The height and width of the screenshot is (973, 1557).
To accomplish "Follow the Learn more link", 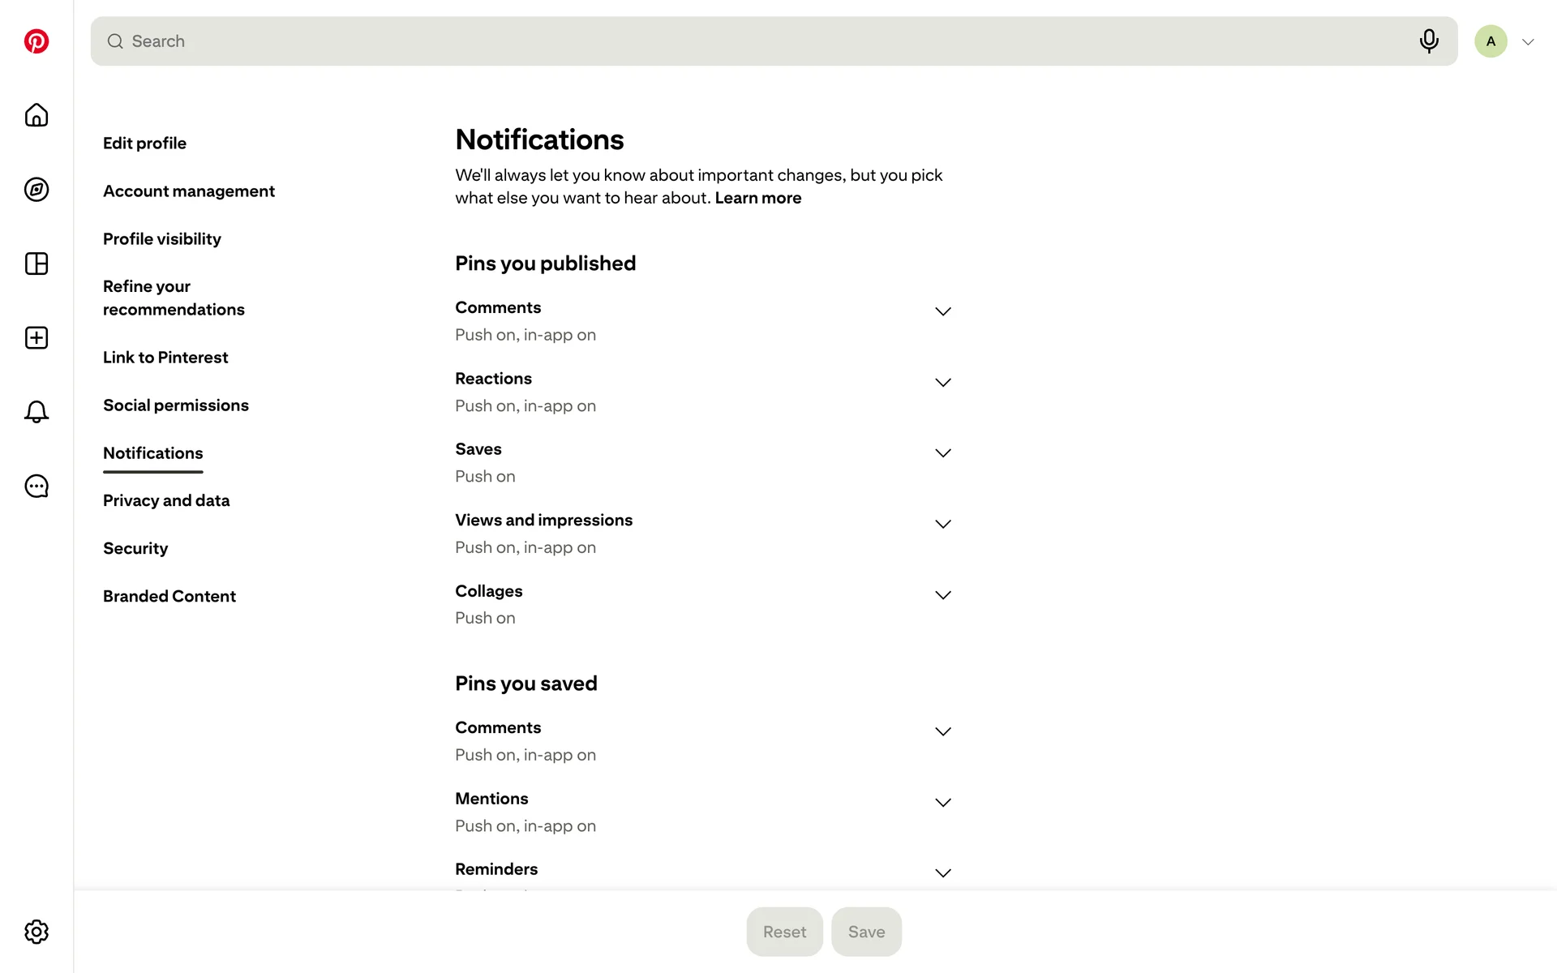I will click(757, 198).
